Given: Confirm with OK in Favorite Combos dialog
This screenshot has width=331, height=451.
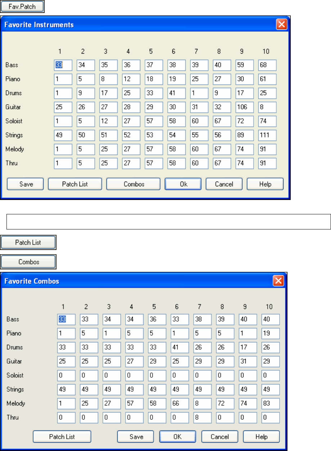Looking at the screenshot, I should (178, 437).
